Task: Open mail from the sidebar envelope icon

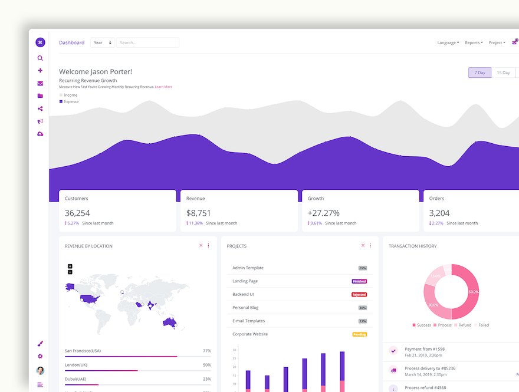Action: (x=40, y=83)
